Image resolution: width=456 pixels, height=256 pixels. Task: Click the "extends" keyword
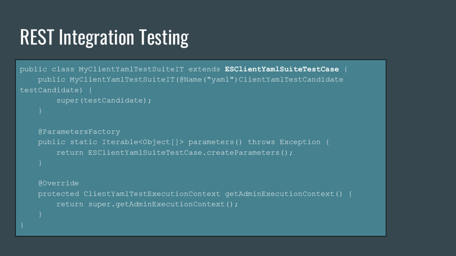pyautogui.click(x=204, y=69)
